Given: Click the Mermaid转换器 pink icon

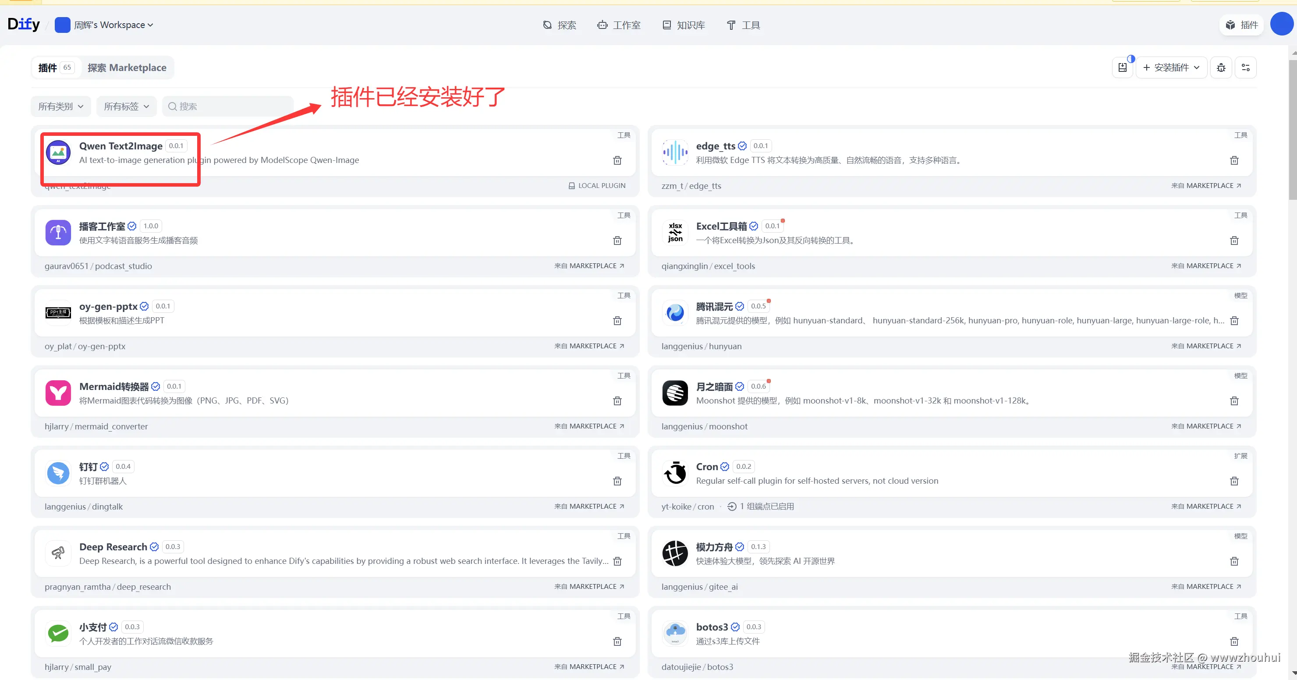Looking at the screenshot, I should [x=58, y=393].
